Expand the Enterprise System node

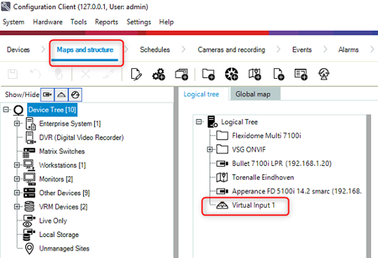[17, 123]
